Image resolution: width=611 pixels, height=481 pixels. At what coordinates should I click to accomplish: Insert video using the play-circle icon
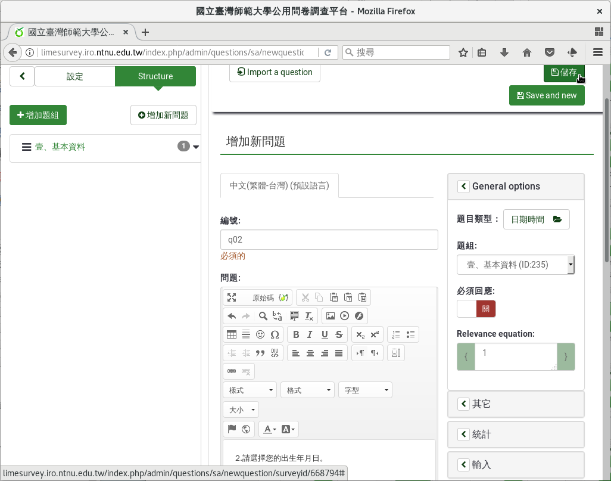tap(344, 316)
